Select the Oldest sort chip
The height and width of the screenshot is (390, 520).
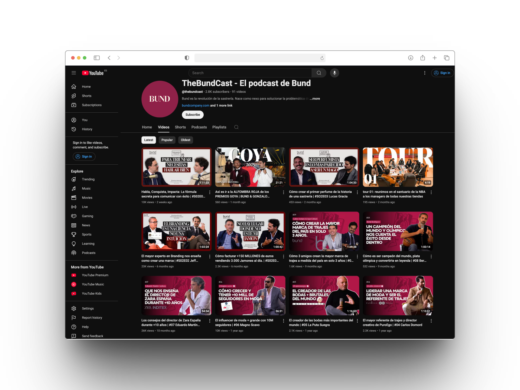point(186,140)
